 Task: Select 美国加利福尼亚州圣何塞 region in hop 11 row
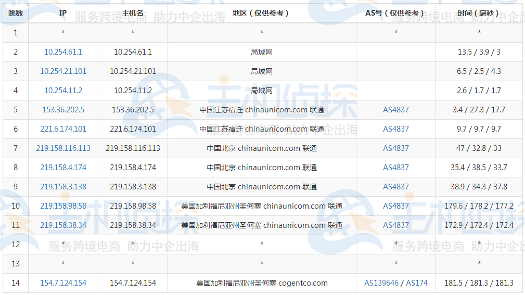point(262,225)
